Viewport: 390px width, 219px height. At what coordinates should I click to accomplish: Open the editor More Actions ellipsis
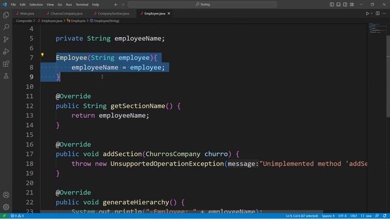385,13
